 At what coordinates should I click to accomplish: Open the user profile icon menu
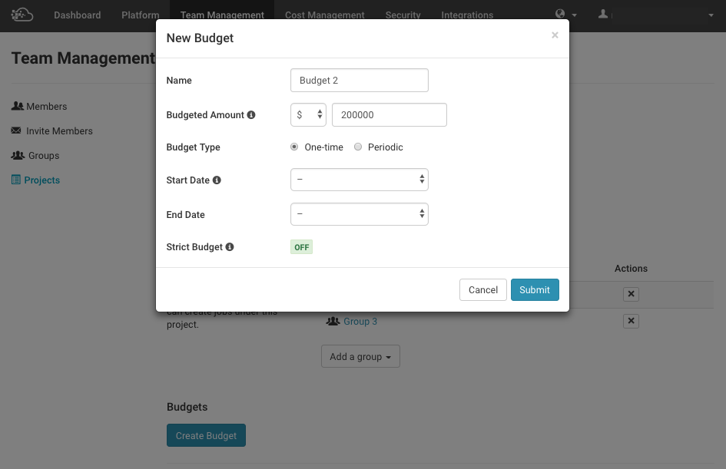pos(603,15)
